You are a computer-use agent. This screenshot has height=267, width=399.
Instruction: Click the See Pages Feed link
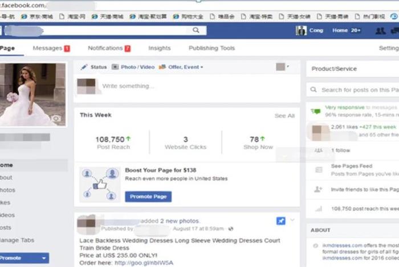tap(352, 166)
